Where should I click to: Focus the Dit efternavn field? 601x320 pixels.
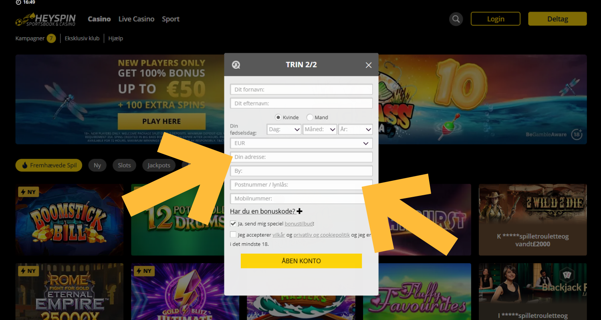[301, 103]
